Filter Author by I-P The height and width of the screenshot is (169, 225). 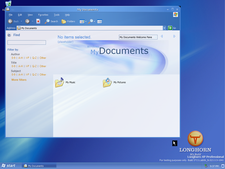27,58
